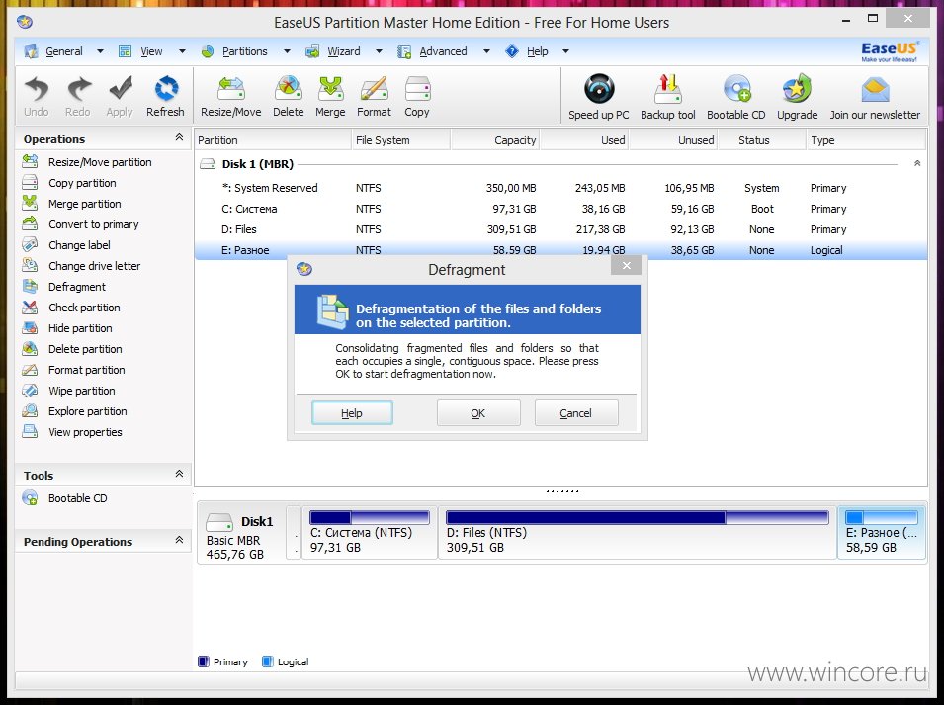
Task: Expand the General menu dropdown arrow
Action: click(x=100, y=51)
